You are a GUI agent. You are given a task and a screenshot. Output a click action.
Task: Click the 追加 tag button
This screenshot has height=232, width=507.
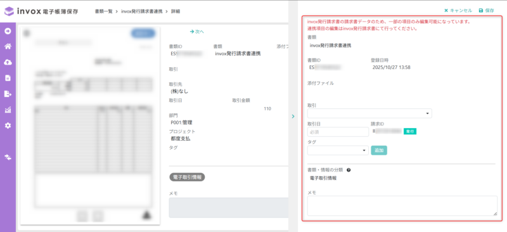[378, 150]
